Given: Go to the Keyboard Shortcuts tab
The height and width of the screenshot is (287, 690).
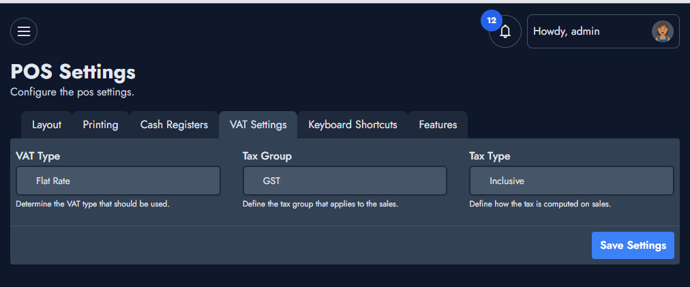Looking at the screenshot, I should coord(353,125).
